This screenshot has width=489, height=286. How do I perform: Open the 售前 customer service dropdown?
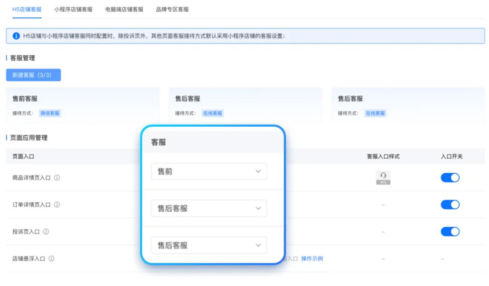pyautogui.click(x=209, y=172)
